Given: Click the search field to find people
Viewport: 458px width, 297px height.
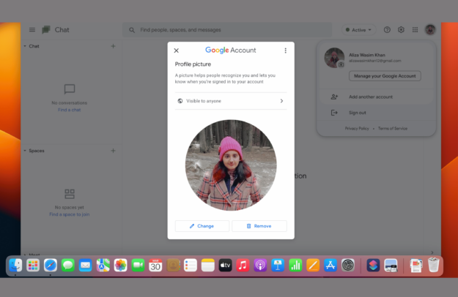Looking at the screenshot, I should [x=227, y=30].
